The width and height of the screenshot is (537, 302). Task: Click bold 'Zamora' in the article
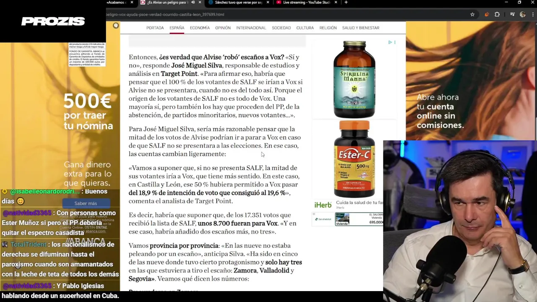[245, 271]
